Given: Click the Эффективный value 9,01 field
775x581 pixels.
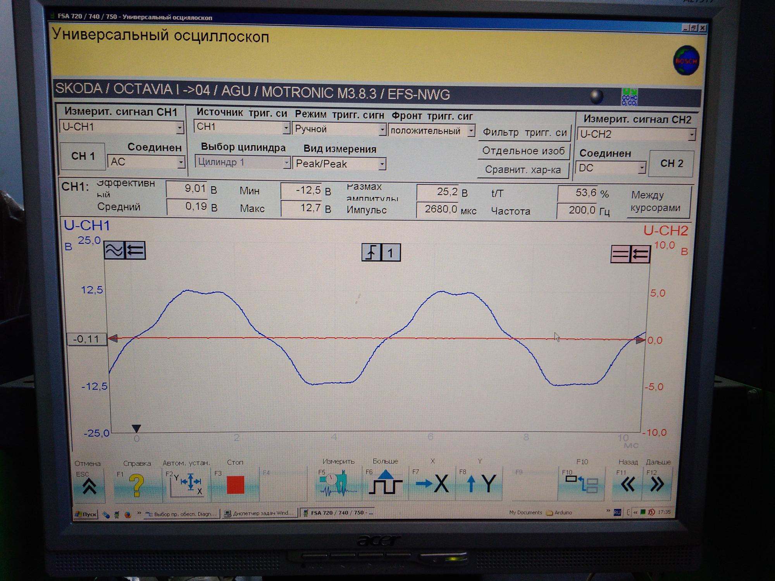Looking at the screenshot, I should [187, 189].
